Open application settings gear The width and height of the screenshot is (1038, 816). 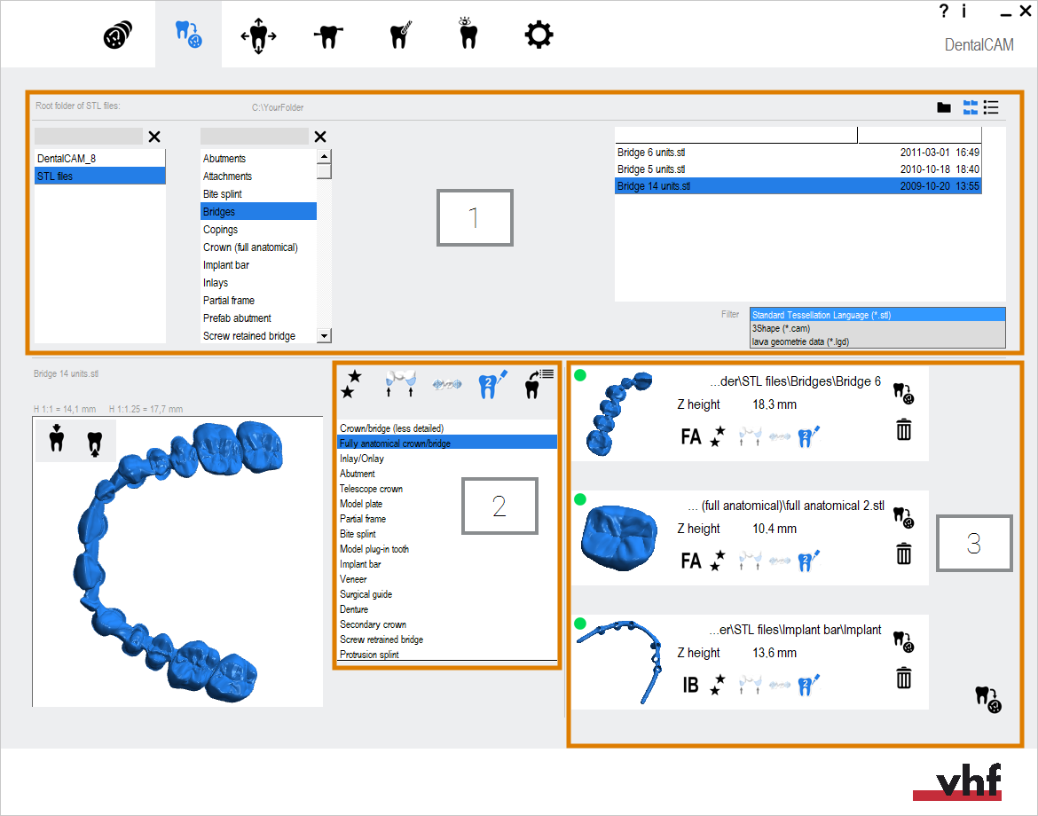coord(539,35)
